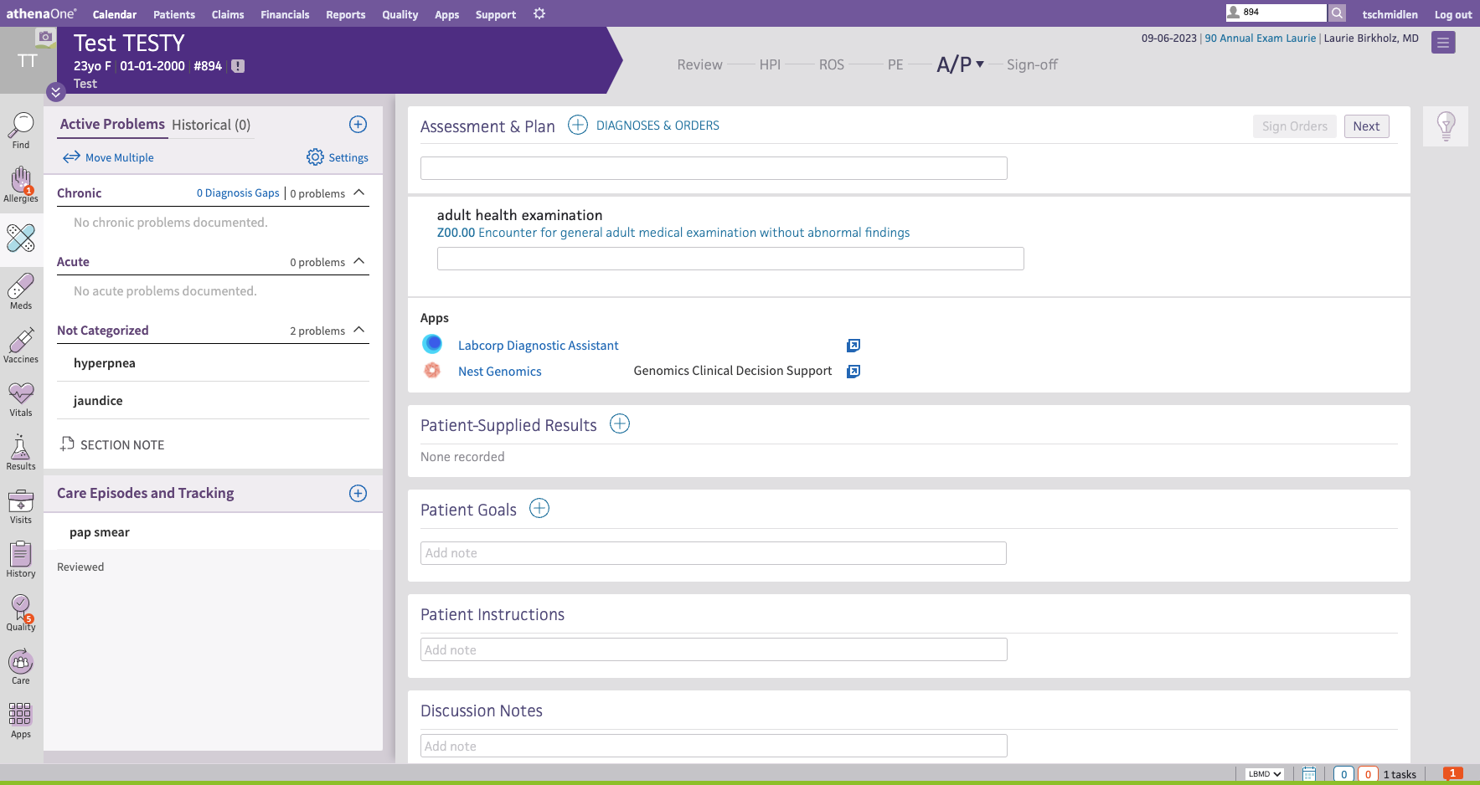Open the Vaccines sidebar panel
The image size is (1480, 785).
(x=21, y=345)
